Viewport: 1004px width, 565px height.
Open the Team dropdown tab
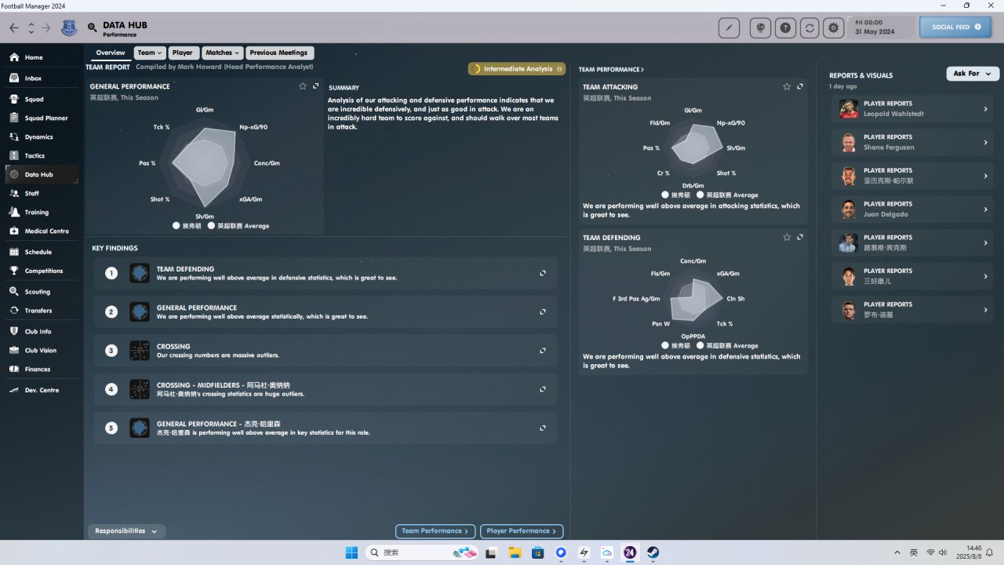point(150,53)
